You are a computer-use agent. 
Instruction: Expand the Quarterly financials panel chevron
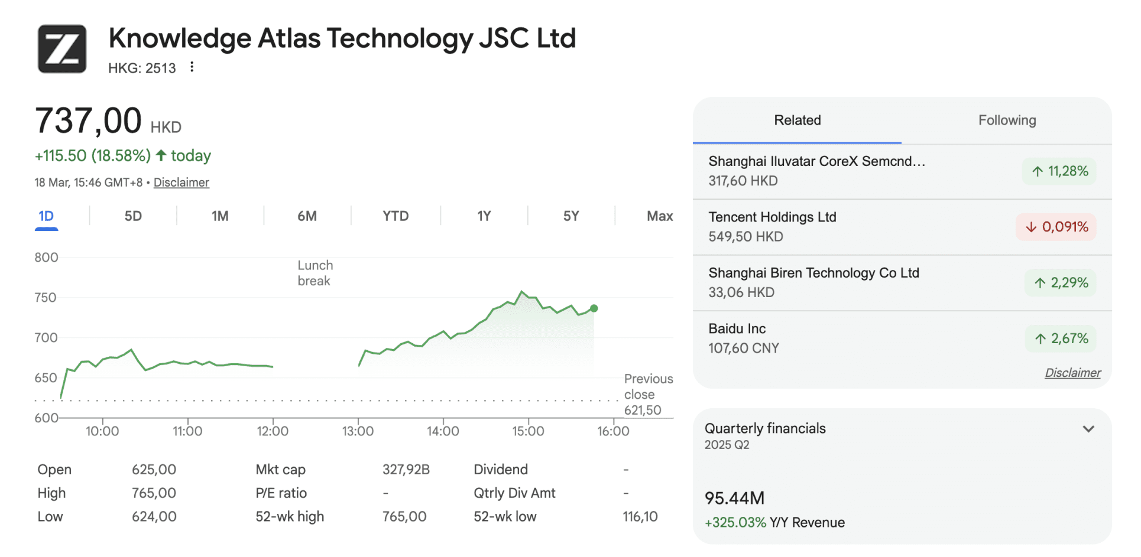click(1088, 429)
